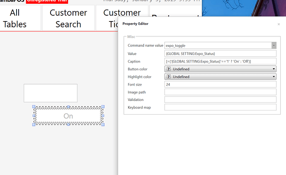
Task: Select the On toggle button widget
Action: 68,116
